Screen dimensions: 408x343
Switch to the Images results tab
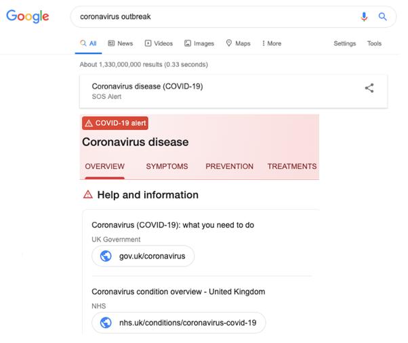[199, 43]
